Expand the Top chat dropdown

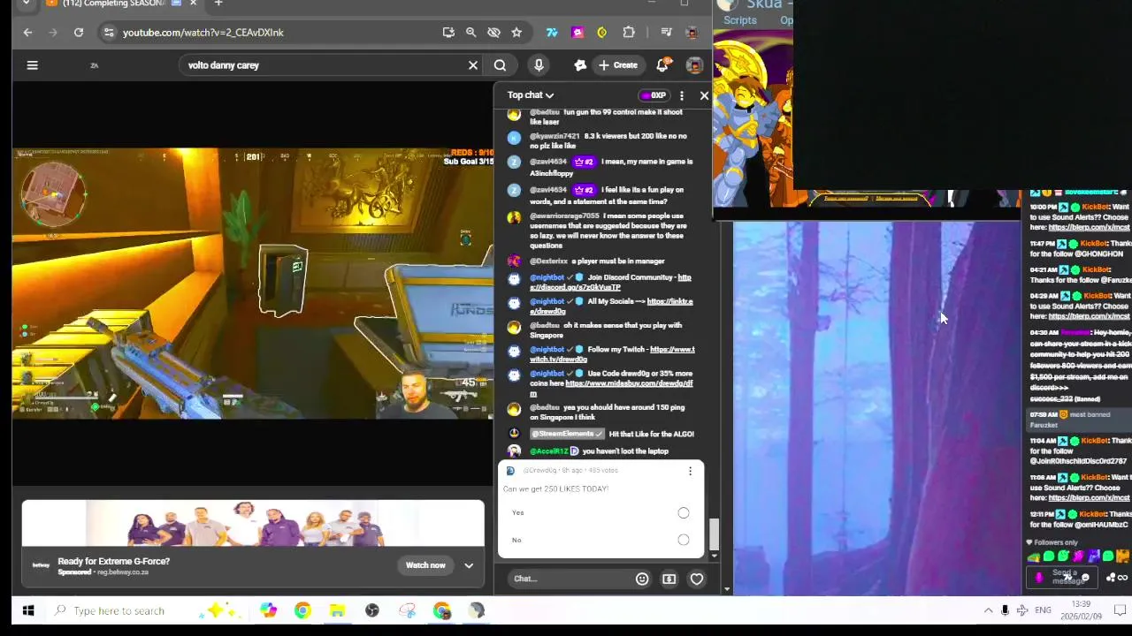point(531,95)
